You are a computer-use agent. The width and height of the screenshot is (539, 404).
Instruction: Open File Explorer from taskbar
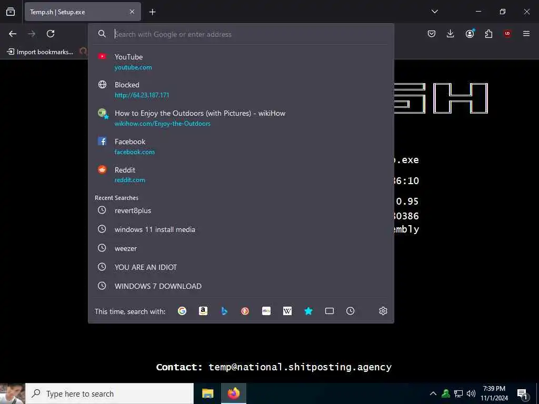(207, 393)
